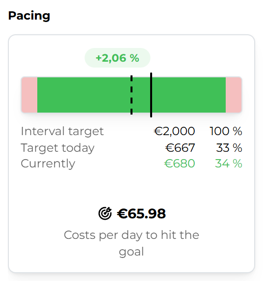Image resolution: width=263 pixels, height=281 pixels.
Task: Click the Interval target label
Action: pyautogui.click(x=62, y=131)
